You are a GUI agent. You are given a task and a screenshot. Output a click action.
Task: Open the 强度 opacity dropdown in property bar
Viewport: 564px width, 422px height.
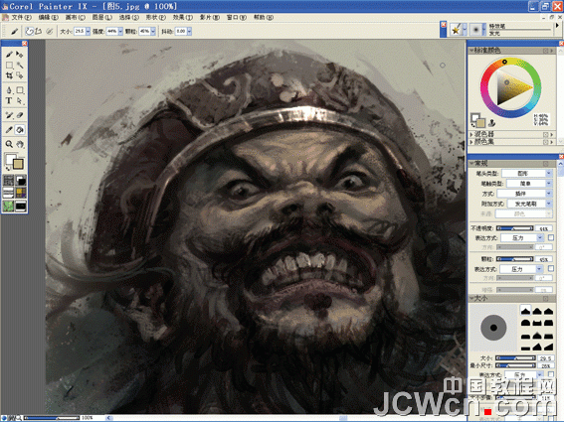120,31
